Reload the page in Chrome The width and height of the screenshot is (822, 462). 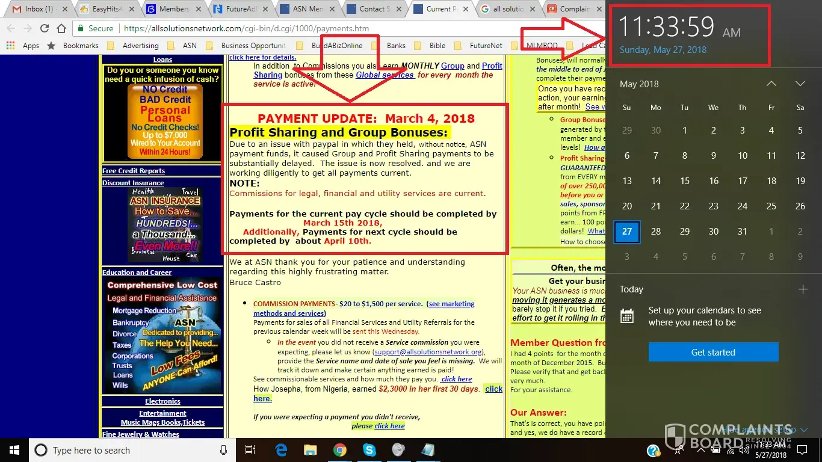click(x=44, y=28)
